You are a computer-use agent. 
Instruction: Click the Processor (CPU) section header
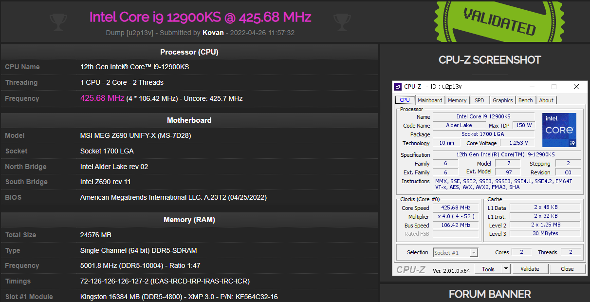(189, 52)
